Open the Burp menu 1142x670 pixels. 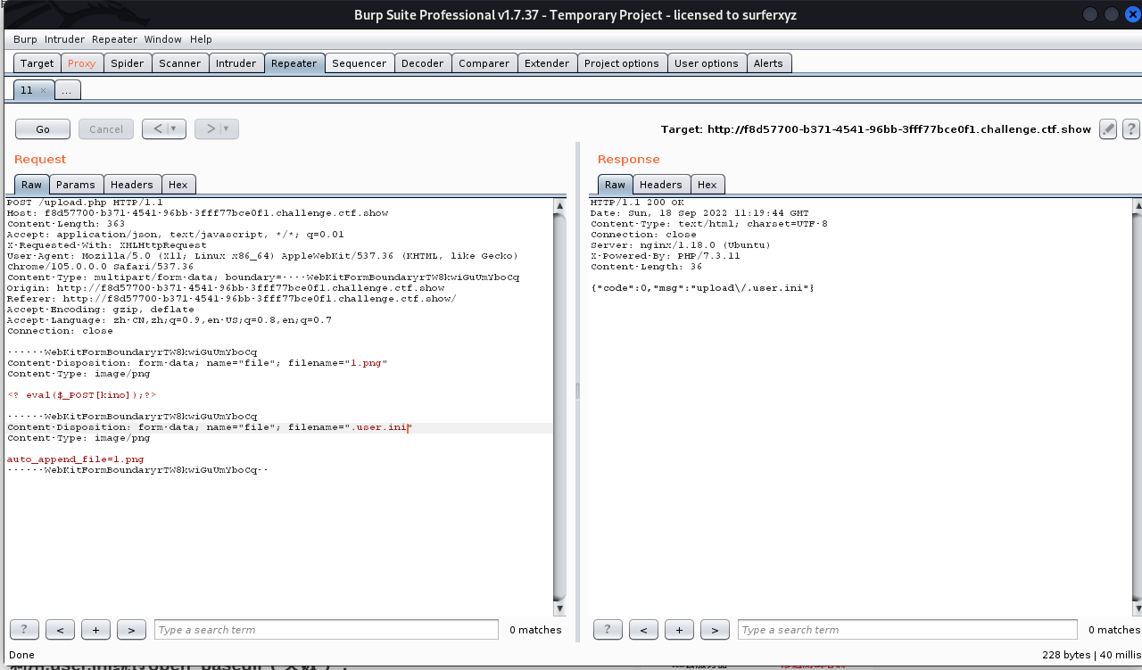[x=25, y=39]
